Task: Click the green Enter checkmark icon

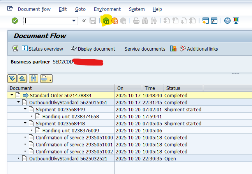Action: pos(15,21)
